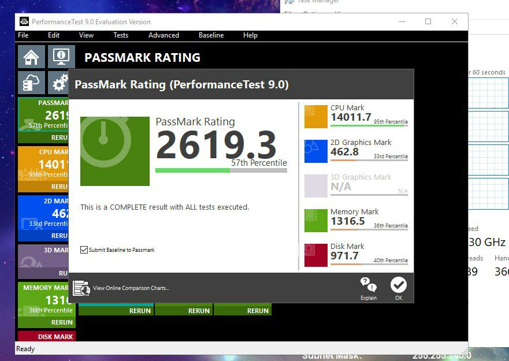Viewport: 509px width, 361px height.
Task: Open the Help menu
Action: click(x=250, y=35)
